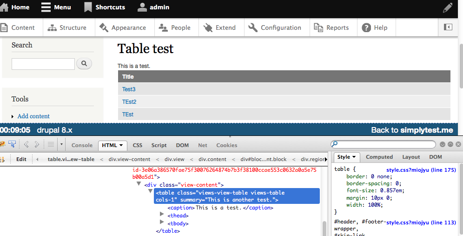Expand the thead node
This screenshot has height=236, width=463.
pyautogui.click(x=162, y=214)
